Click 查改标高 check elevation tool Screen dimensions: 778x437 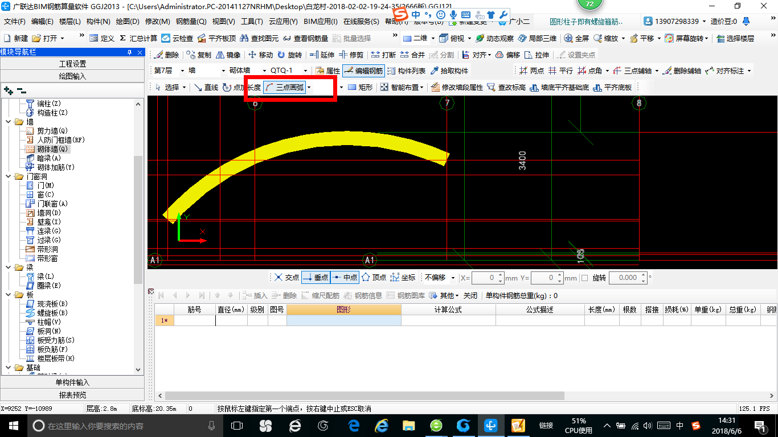click(x=506, y=88)
